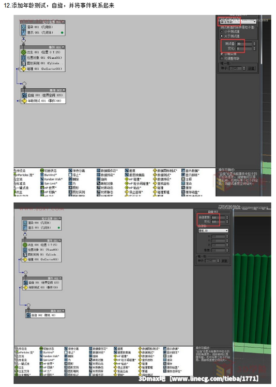Click 自旋速率 input field

[x=218, y=217]
